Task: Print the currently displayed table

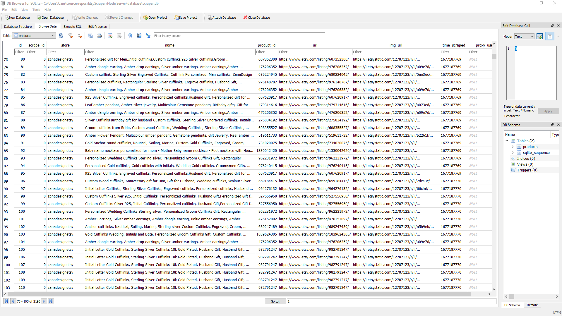Action: click(x=99, y=35)
